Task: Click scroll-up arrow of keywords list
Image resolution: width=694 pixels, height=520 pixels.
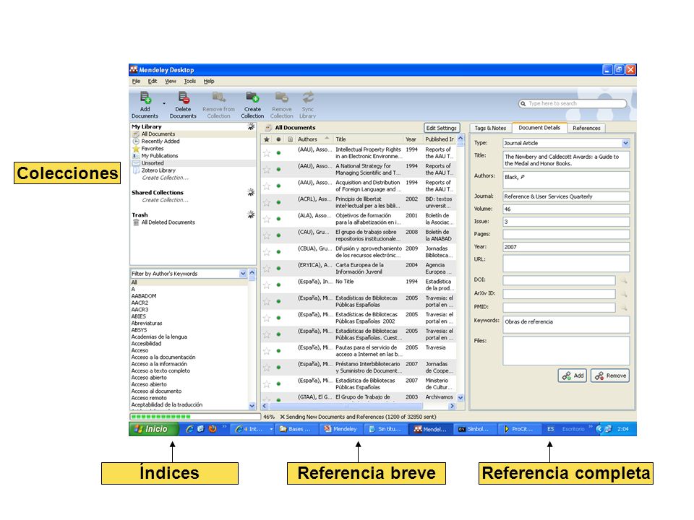Action: tap(252, 273)
